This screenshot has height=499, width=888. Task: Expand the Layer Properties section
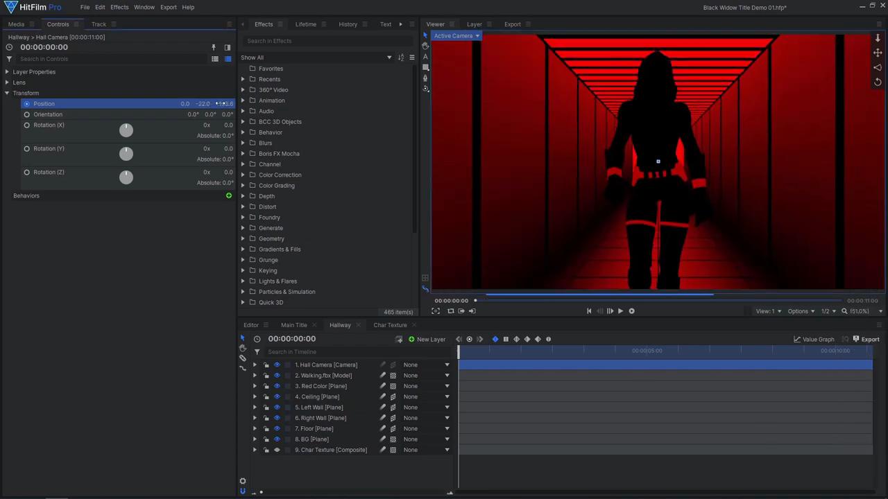click(7, 72)
